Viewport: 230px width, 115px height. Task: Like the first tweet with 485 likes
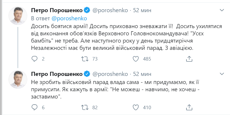coord(136,59)
